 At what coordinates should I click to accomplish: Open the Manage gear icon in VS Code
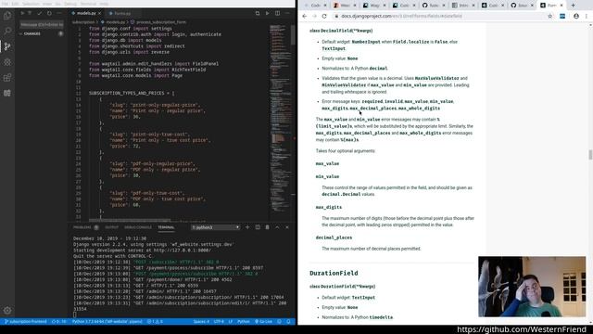click(x=7, y=310)
